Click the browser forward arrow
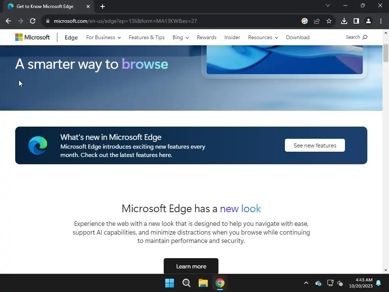 pyautogui.click(x=21, y=21)
